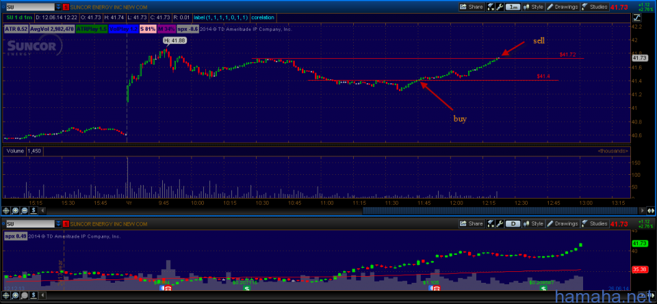Expand symbol dropdown arrow on upper chart

click(x=58, y=7)
